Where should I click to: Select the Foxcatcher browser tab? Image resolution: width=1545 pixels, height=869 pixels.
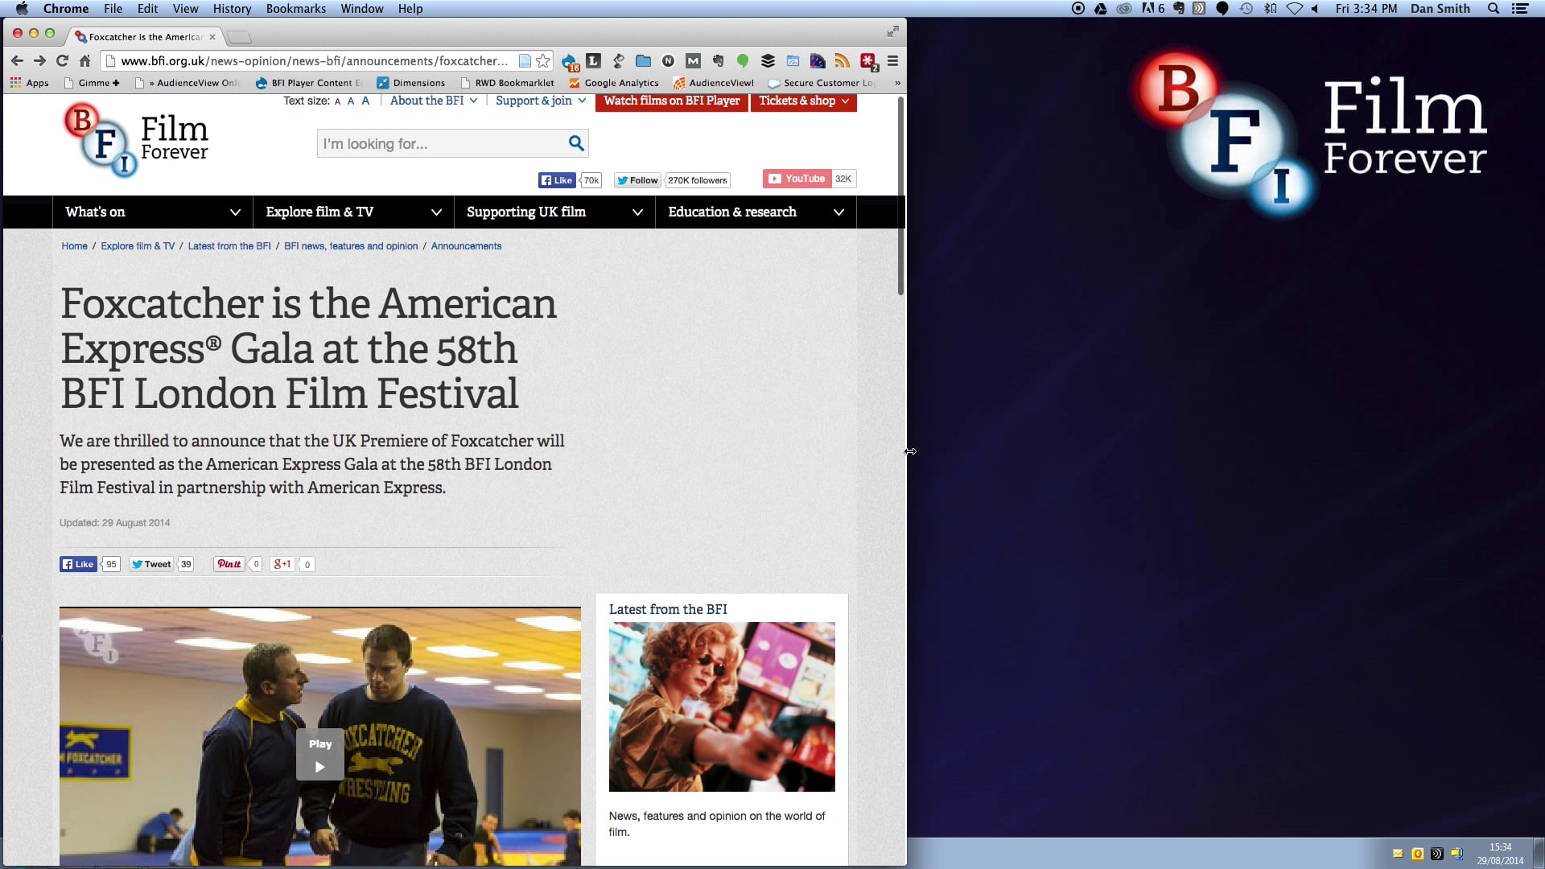click(145, 37)
